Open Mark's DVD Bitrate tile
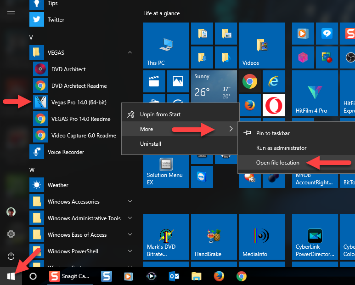The width and height of the screenshot is (355, 285). tap(166, 237)
